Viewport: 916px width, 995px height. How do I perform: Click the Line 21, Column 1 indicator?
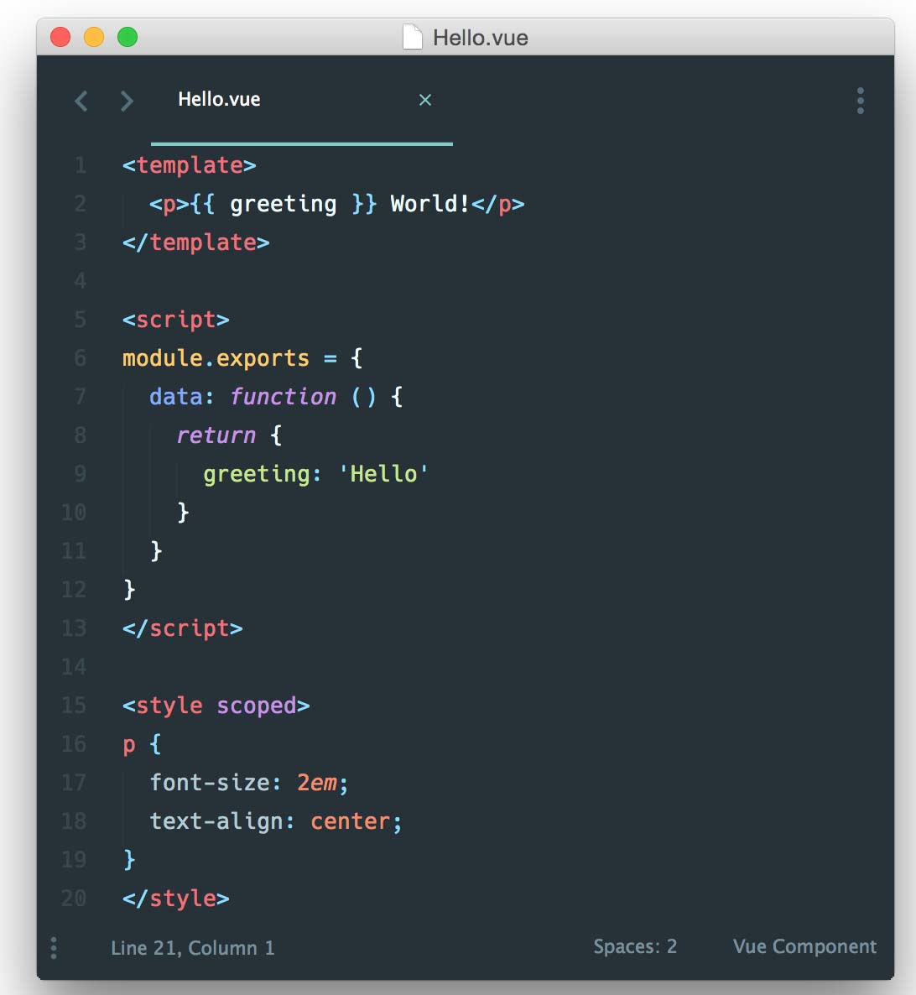tap(193, 948)
